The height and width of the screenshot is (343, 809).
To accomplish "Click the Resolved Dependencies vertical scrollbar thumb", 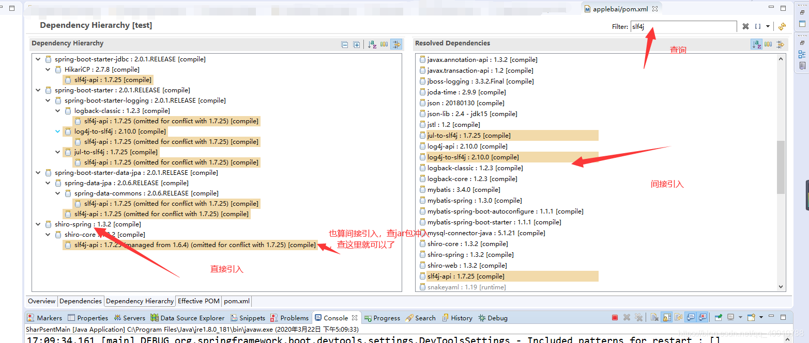I will pyautogui.click(x=781, y=168).
